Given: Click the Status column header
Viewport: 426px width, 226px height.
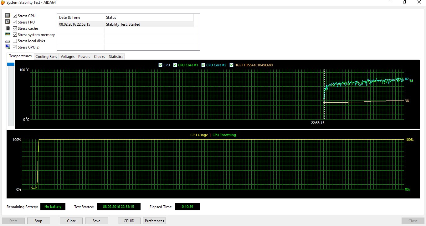Looking at the screenshot, I should (x=149, y=18).
